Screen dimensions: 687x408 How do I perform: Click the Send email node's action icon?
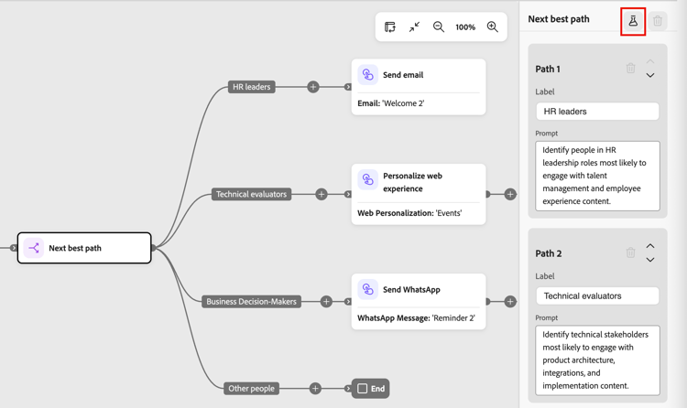click(x=367, y=75)
